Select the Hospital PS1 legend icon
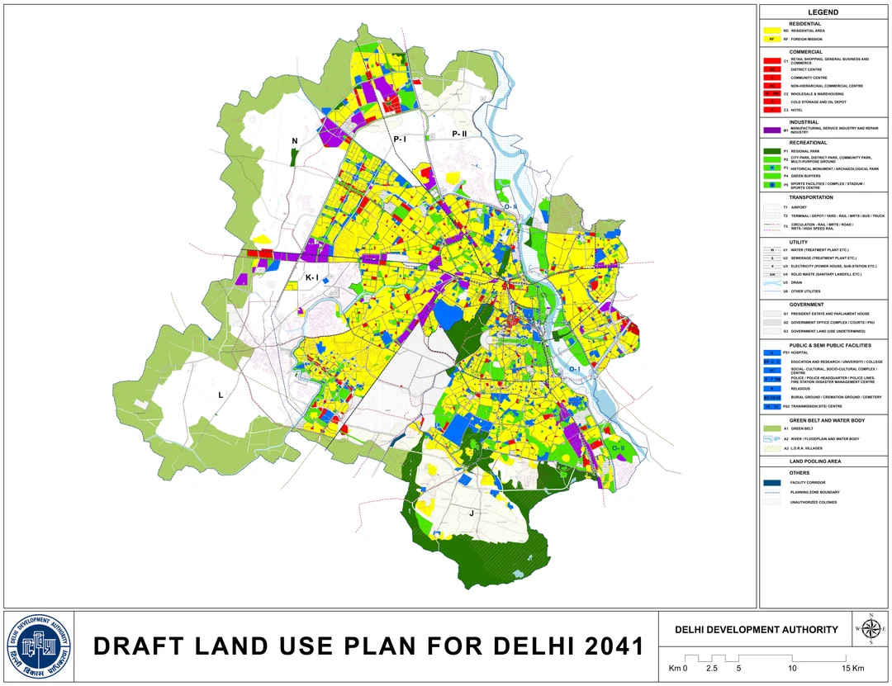 773,351
